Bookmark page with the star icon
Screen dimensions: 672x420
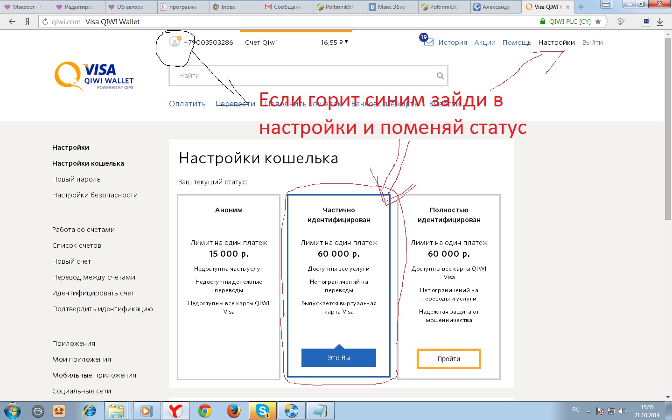[598, 21]
